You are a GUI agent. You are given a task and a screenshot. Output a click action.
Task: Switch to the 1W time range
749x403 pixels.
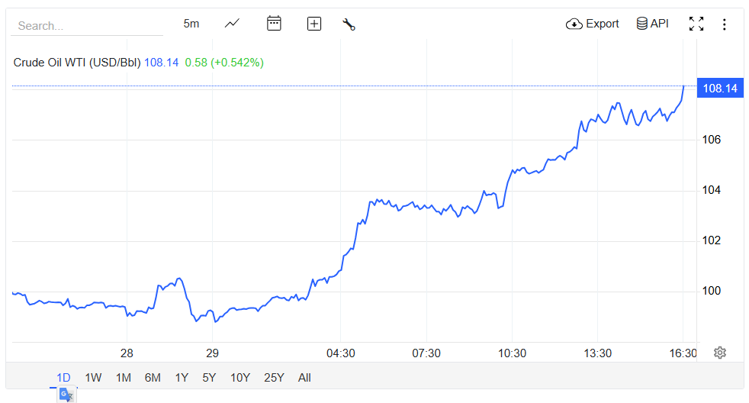[x=93, y=378]
